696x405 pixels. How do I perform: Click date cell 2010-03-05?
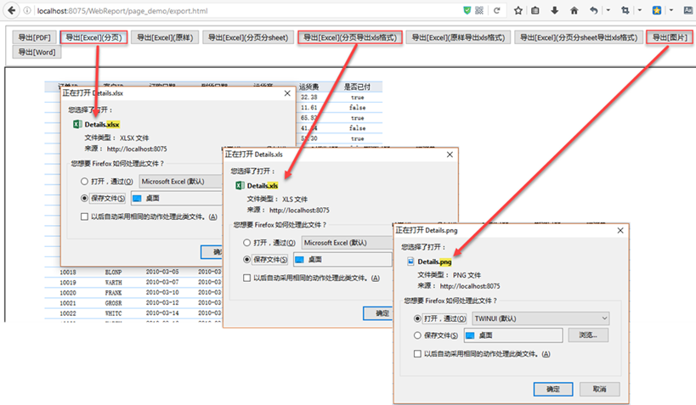coord(162,272)
